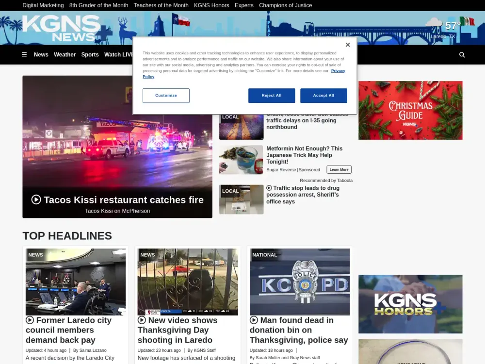This screenshot has width=485, height=364.
Task: Open the Privacy Policy link
Action: point(338,70)
